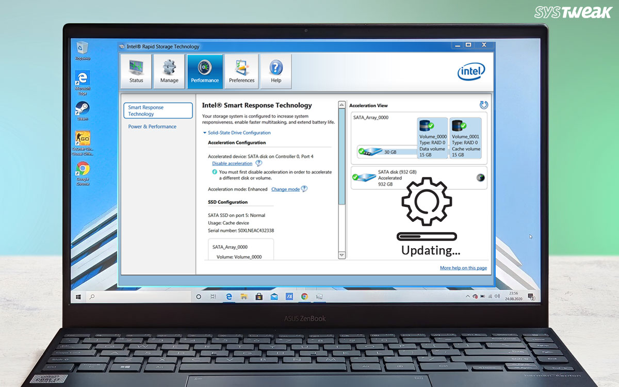This screenshot has height=387, width=619.
Task: Launch Edge from the taskbar
Action: (x=229, y=297)
